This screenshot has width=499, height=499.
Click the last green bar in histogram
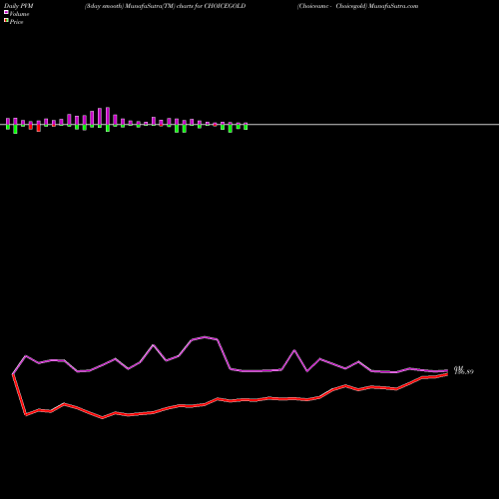246,126
